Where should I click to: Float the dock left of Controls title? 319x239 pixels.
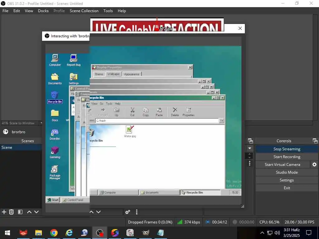(x=250, y=141)
